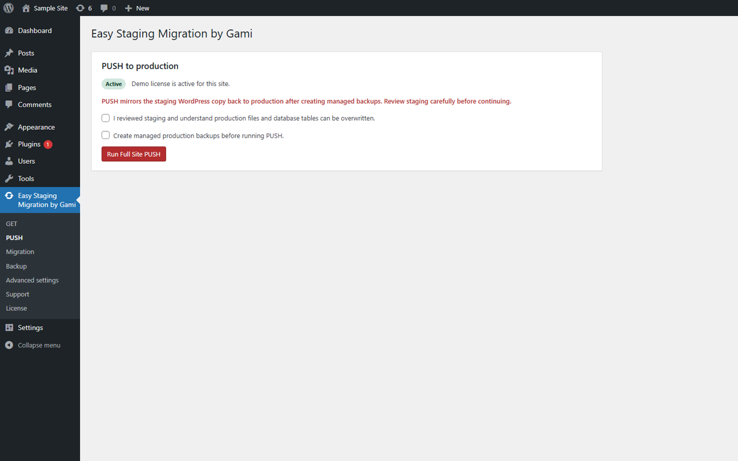Screen dimensions: 738x461
Task: Click the WordPress logo icon
Action: (9, 8)
